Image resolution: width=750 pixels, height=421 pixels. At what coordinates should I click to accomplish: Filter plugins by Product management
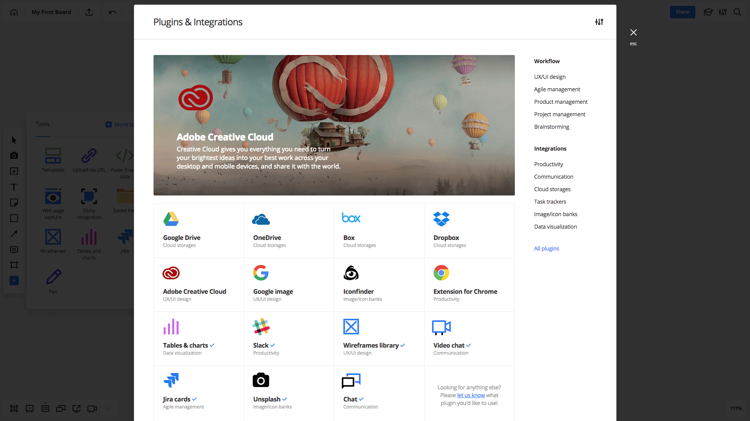(x=561, y=102)
